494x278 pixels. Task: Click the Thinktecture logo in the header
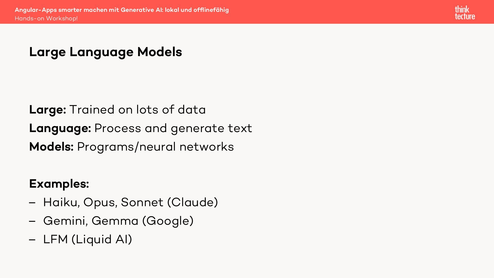pos(465,13)
